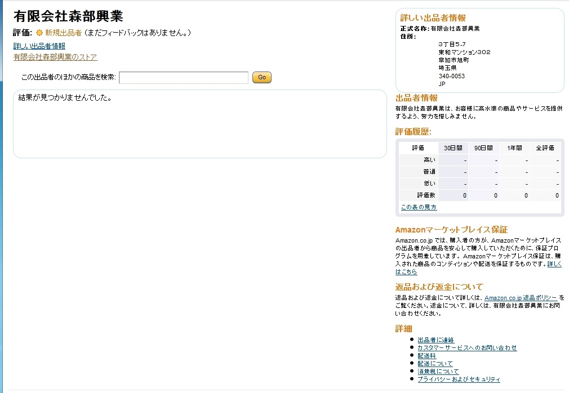569x393 pixels.
Task: Click the orange new seller badge icon
Action: [39, 33]
